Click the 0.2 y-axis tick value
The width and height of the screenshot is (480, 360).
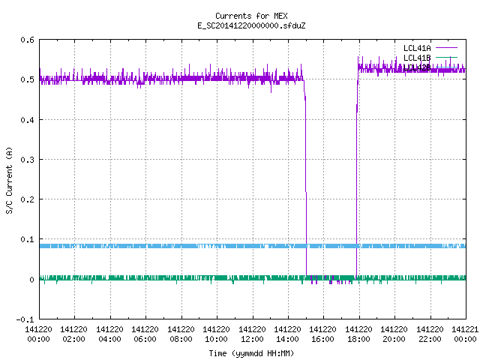pos(27,199)
